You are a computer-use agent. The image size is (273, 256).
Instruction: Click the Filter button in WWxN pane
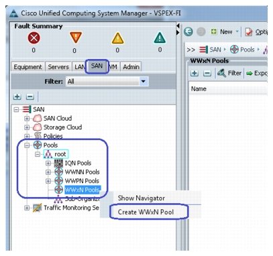point(229,73)
